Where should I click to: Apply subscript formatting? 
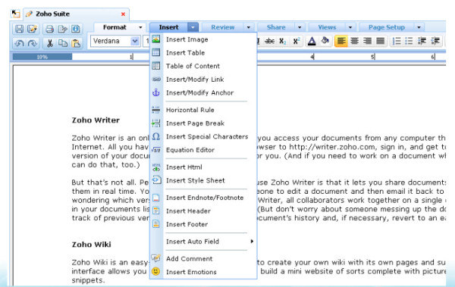[x=283, y=41]
